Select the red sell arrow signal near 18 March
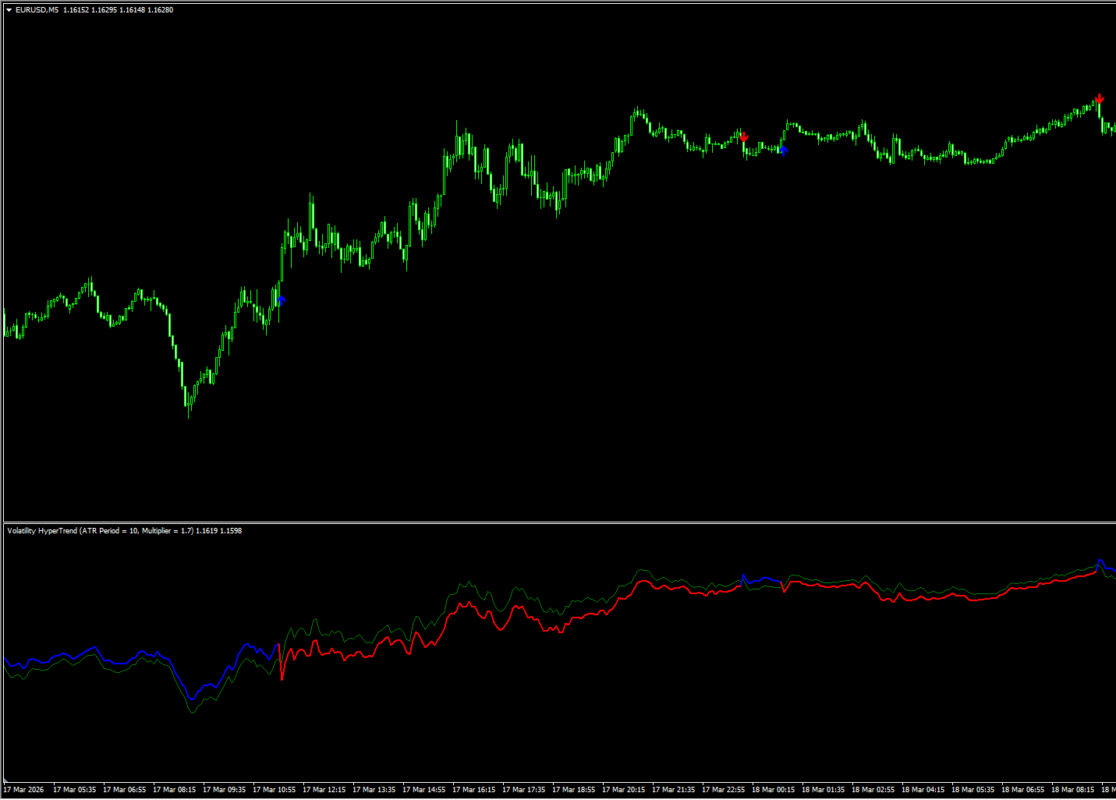The height and width of the screenshot is (800, 1116). pos(744,138)
